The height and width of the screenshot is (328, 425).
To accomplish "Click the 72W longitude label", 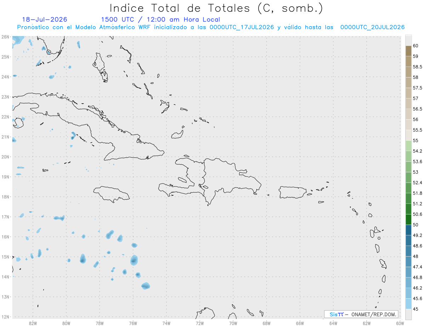I will coord(200,323).
